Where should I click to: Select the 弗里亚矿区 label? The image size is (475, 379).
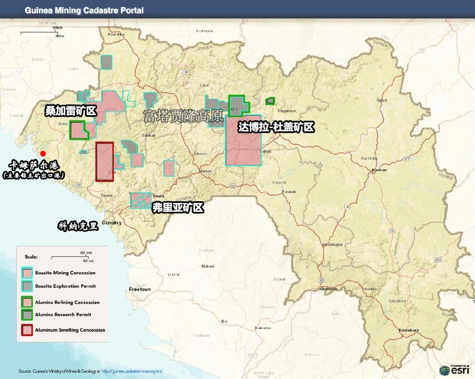pyautogui.click(x=178, y=208)
